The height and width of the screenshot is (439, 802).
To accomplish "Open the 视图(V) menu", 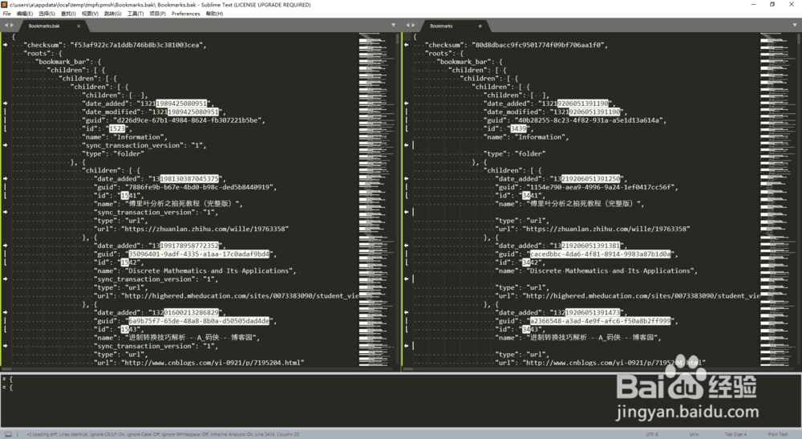I will tap(90, 14).
